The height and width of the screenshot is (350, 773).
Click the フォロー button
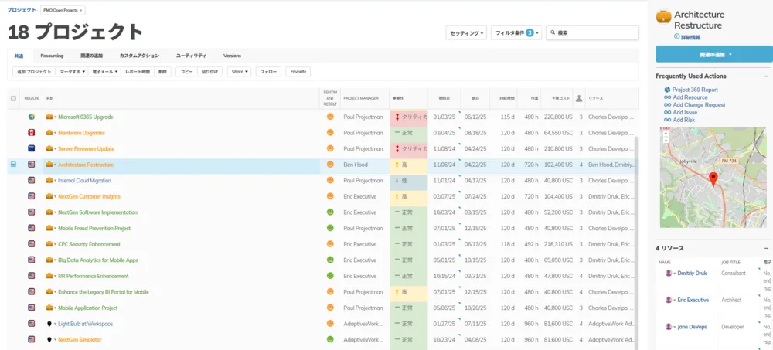pyautogui.click(x=269, y=72)
